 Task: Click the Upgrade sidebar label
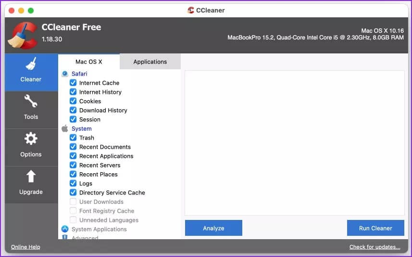31,192
